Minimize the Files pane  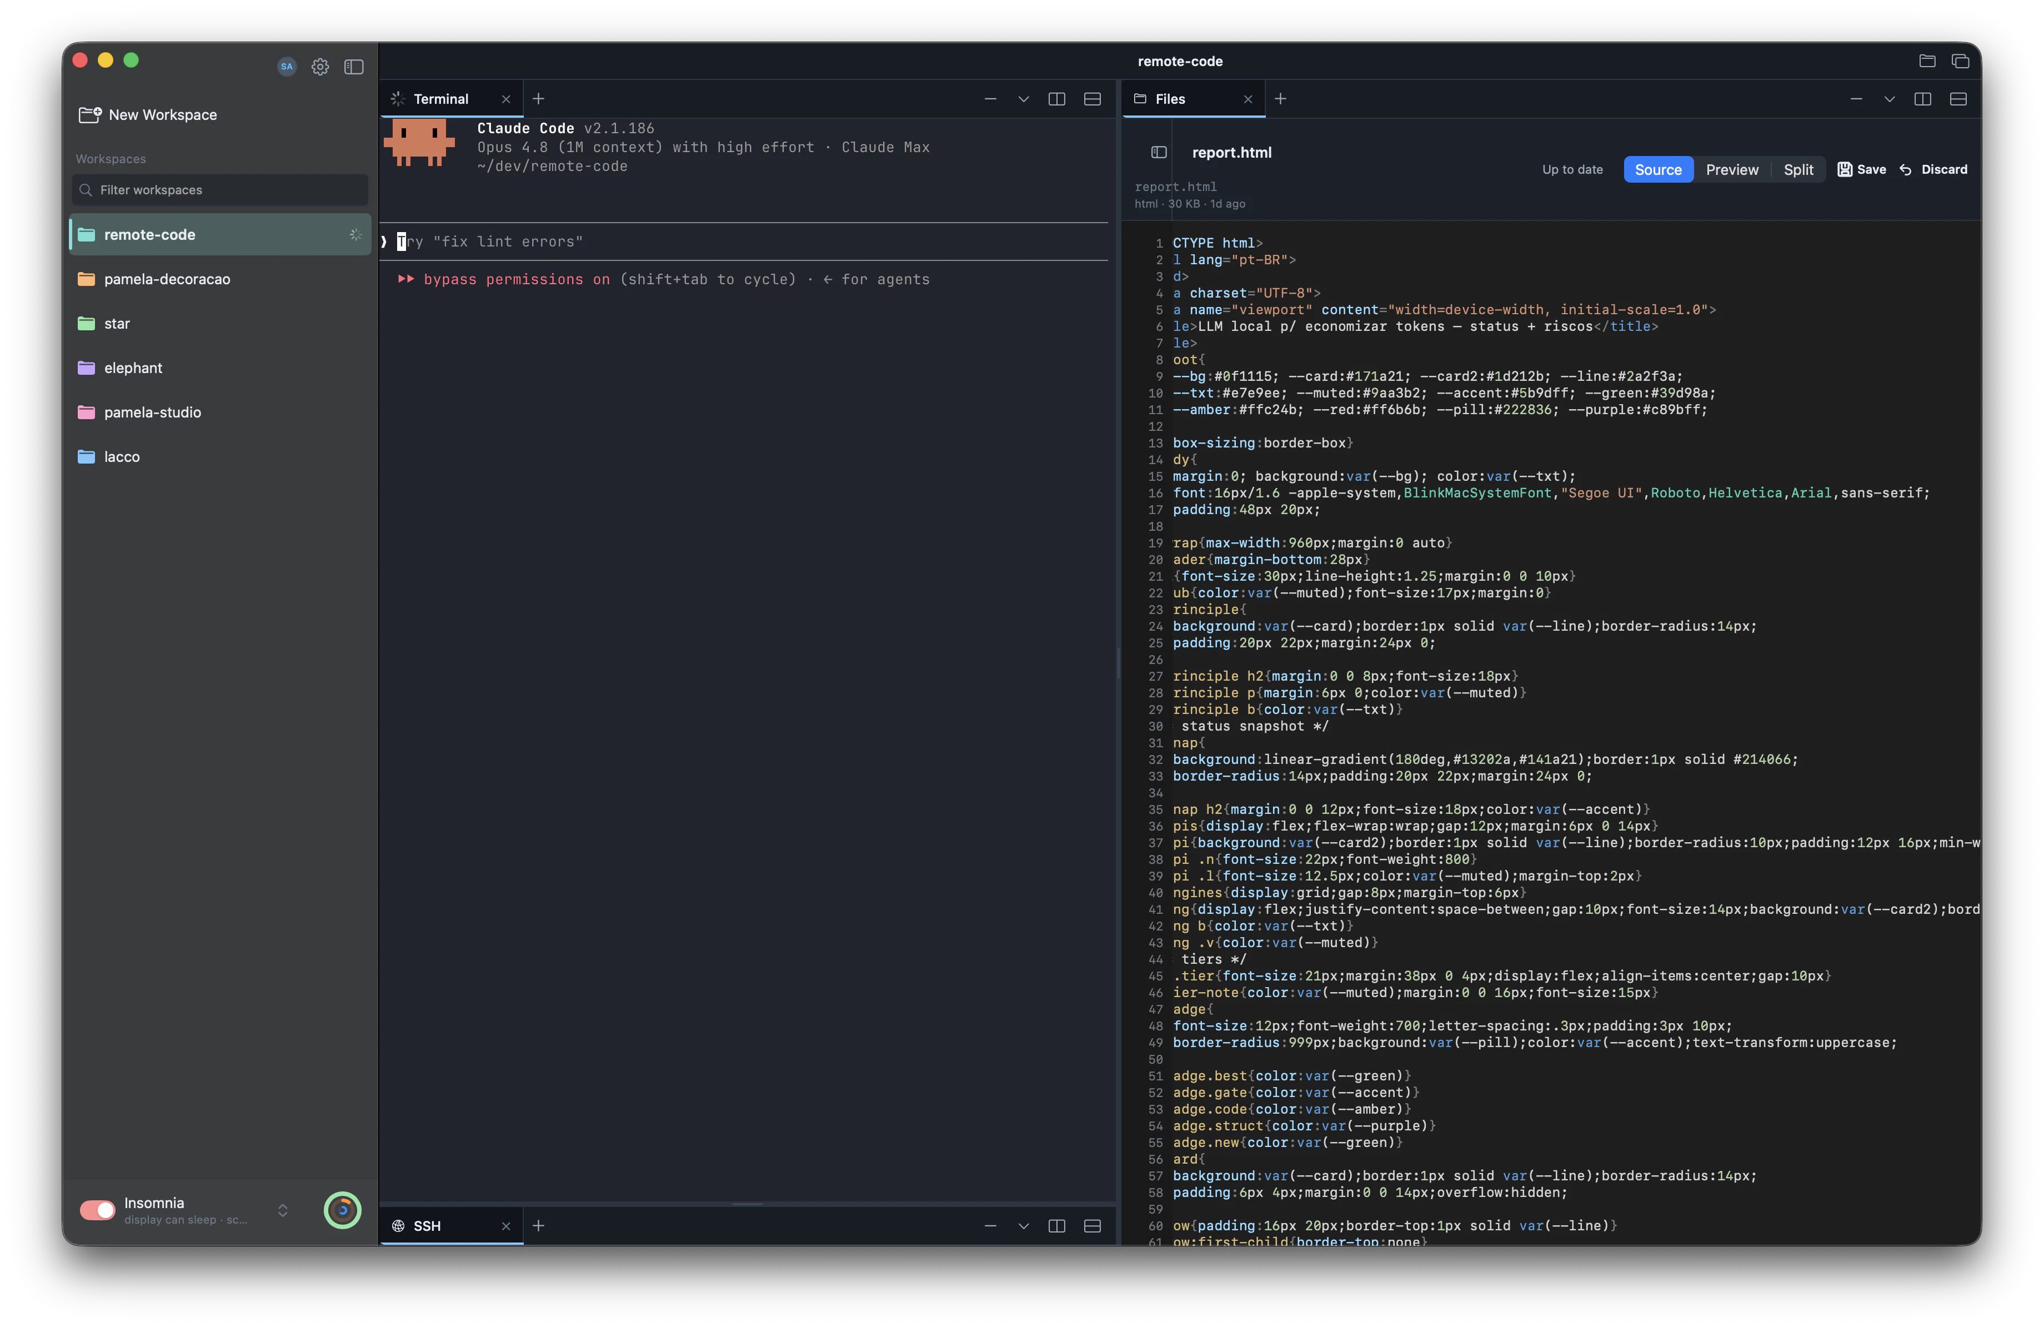[1856, 99]
